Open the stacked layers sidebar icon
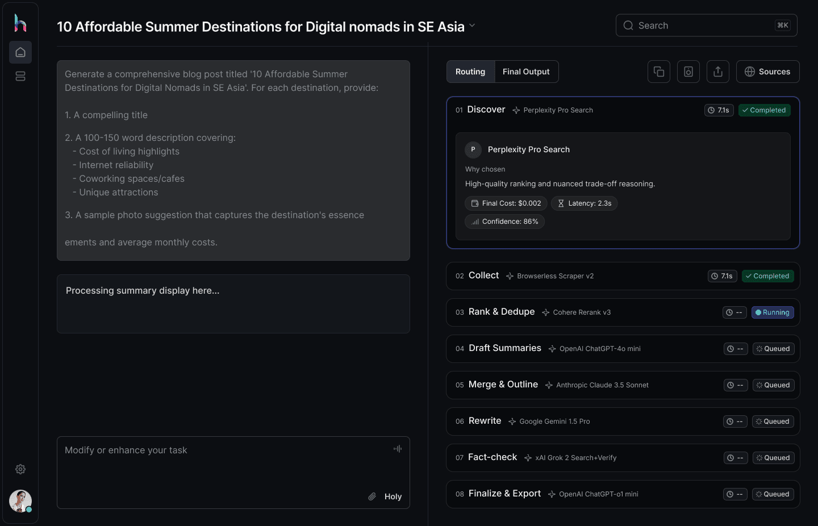The height and width of the screenshot is (526, 818). click(20, 76)
